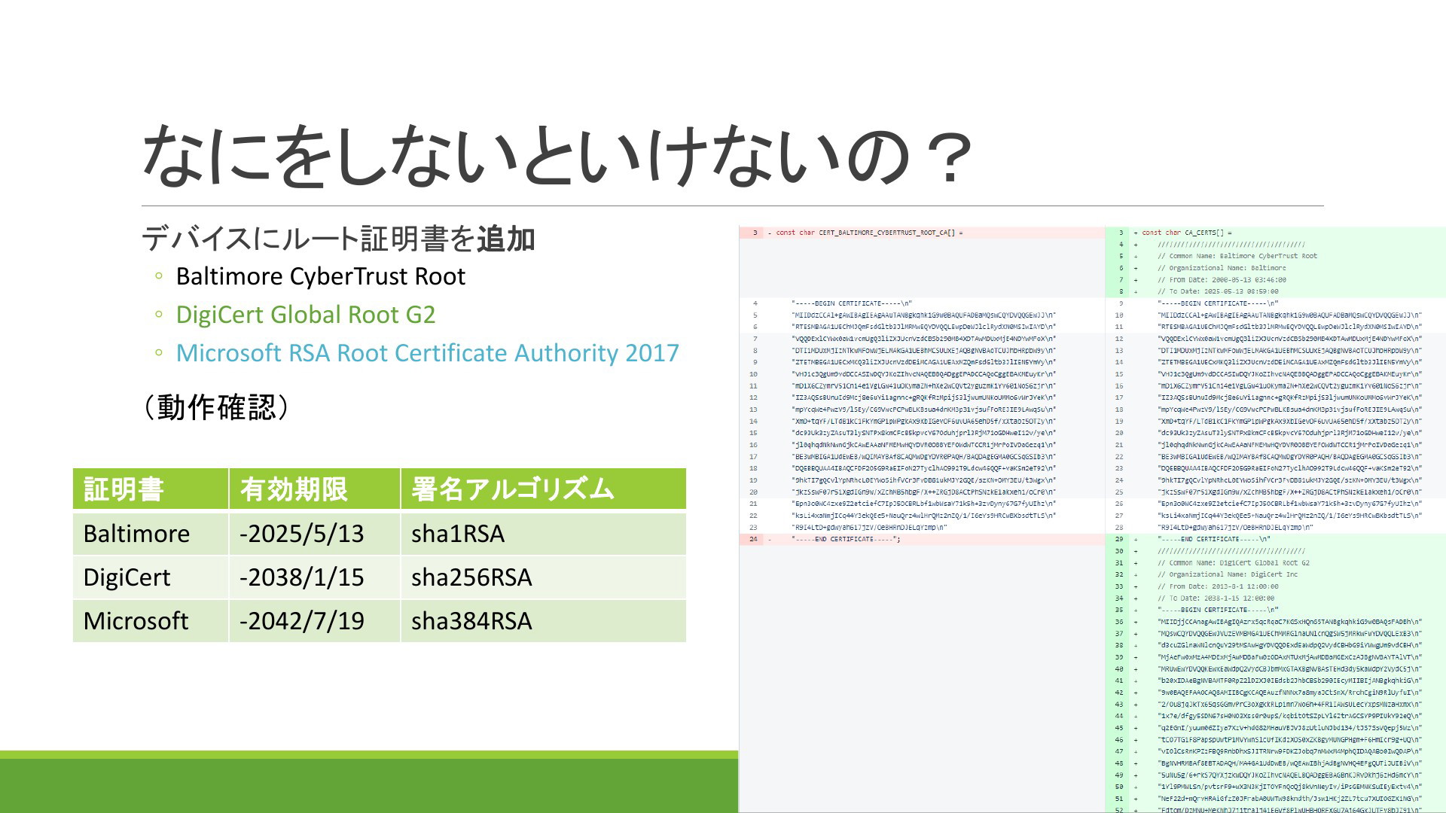This screenshot has height=813, width=1446.
Task: Click comment Common Name: Baltimore CyberTrust Root
Action: (1237, 256)
